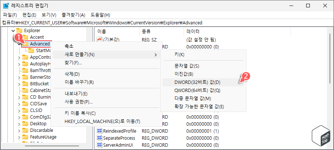The width and height of the screenshot is (334, 150).
Task: Choose 삭제(D) in the context menu
Action: pyautogui.click(x=106, y=74)
